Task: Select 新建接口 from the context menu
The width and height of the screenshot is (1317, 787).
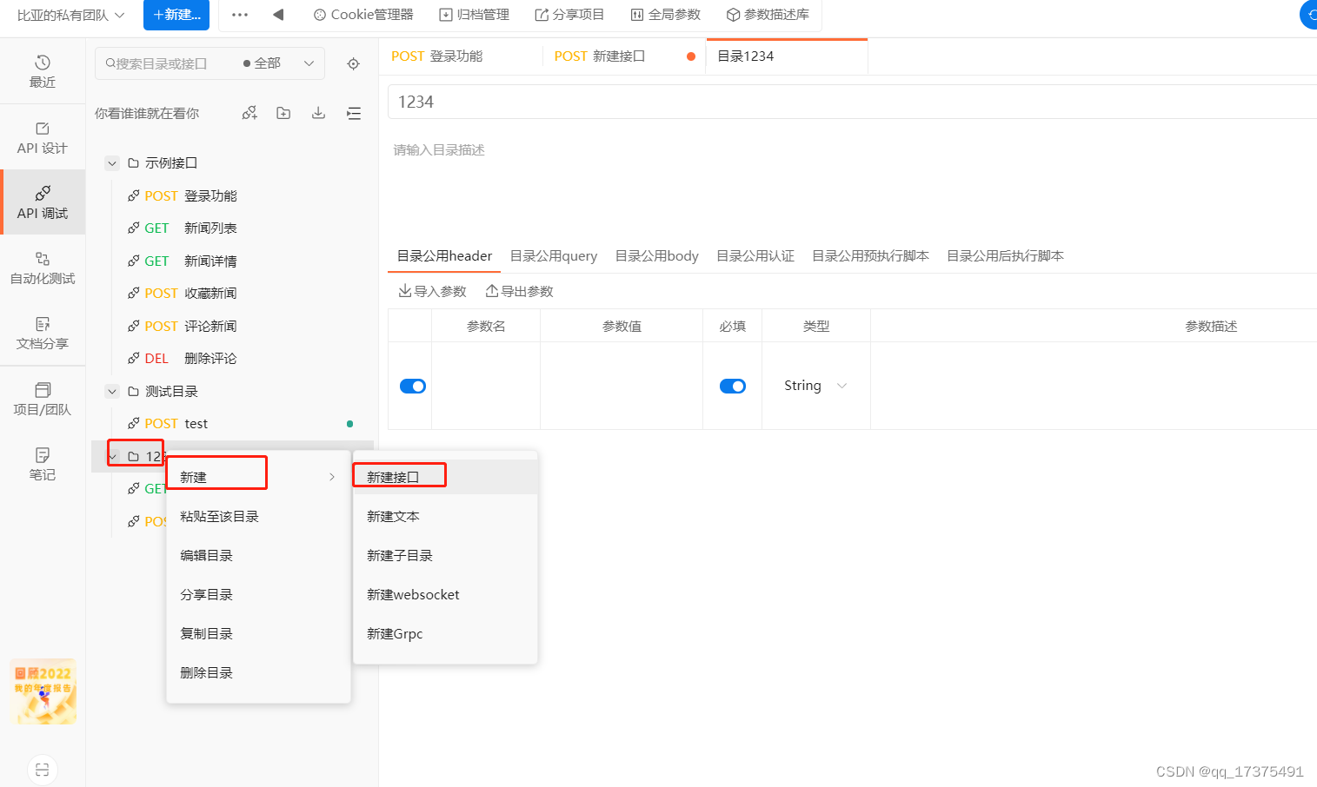Action: coord(398,474)
